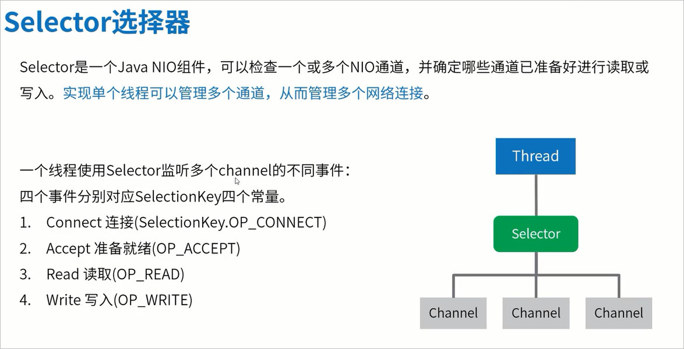Click the sentence 一个线程使用Selector监听多个channel
Image resolution: width=684 pixels, height=349 pixels.
(185, 171)
